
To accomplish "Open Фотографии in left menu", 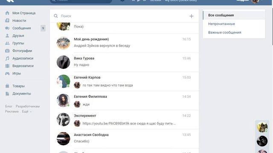I will tap(22, 51).
